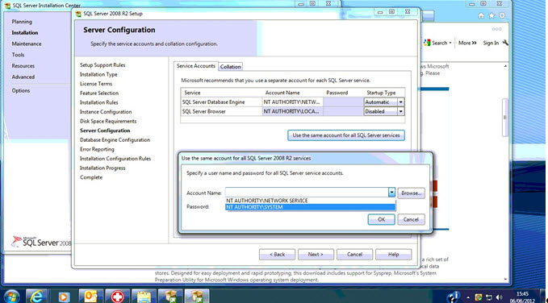This screenshot has width=548, height=303.
Task: Go to the previous step with Back
Action: pos(277,255)
